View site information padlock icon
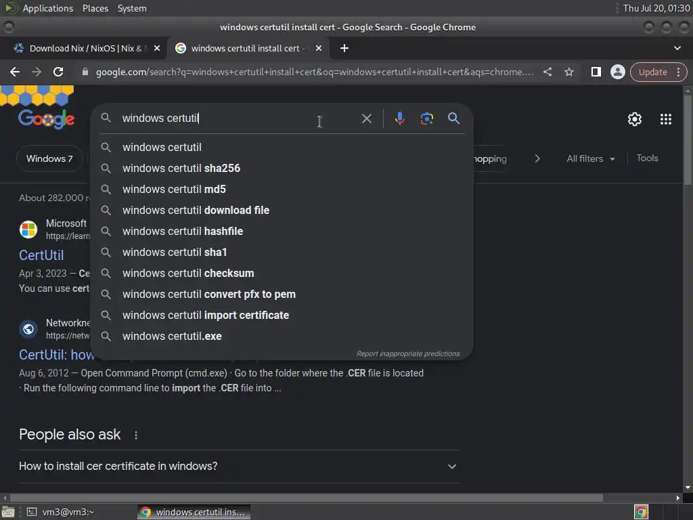The image size is (693, 520). tap(85, 72)
